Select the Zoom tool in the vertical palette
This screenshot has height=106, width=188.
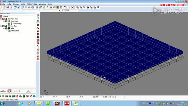point(38,18)
